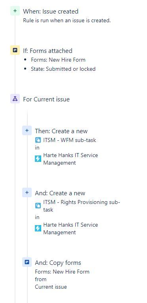
Task: Click the plus icon beside Then: Create a new
Action: pyautogui.click(x=27, y=130)
